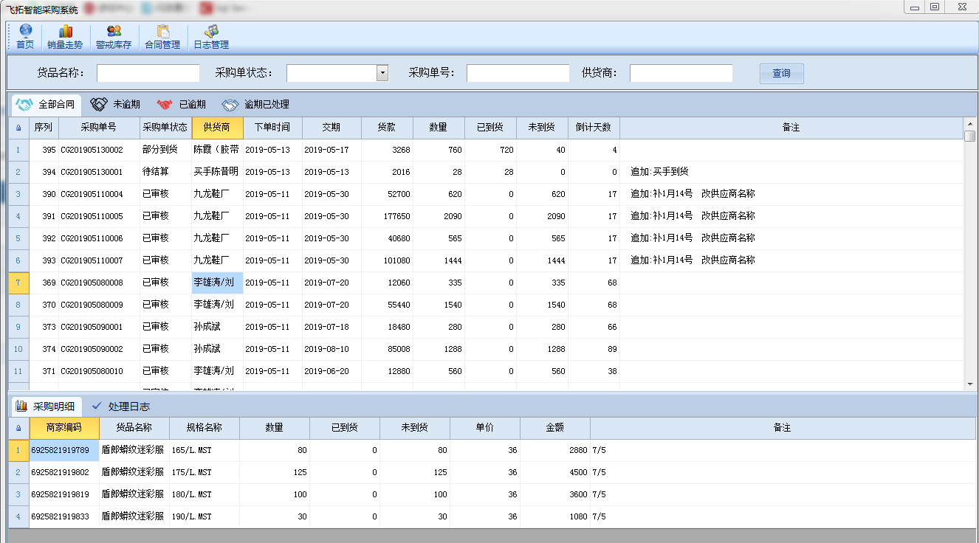Viewport: 979px width, 543px height.
Task: Switch to the 逾期已处理 tab
Action: coord(255,105)
